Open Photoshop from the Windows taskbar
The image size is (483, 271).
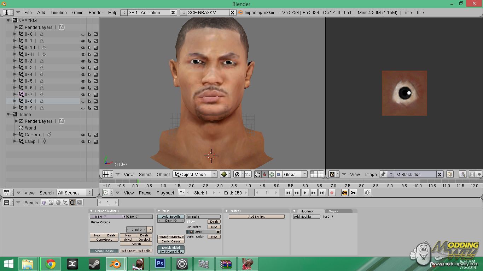pos(160,264)
